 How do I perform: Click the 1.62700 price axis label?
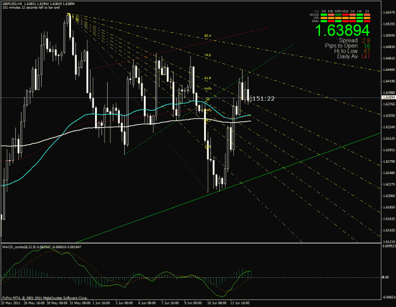pos(389,161)
